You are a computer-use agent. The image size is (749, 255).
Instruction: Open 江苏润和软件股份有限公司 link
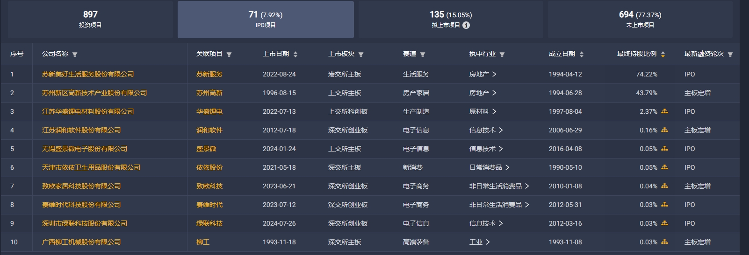(x=81, y=130)
